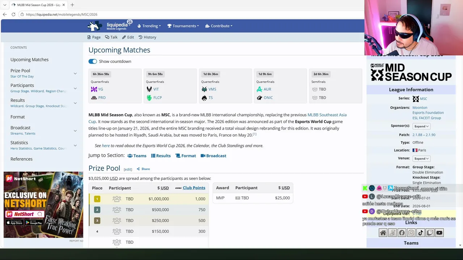463x260 pixels.
Task: Jump to the Results section
Action: 161,156
